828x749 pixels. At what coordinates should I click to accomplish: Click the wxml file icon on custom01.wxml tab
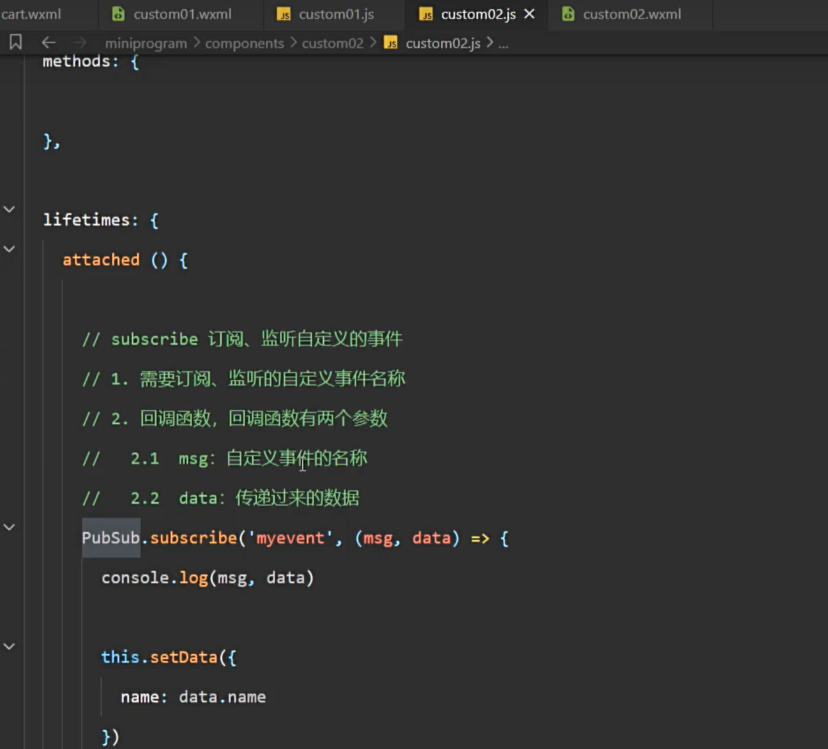tap(118, 14)
